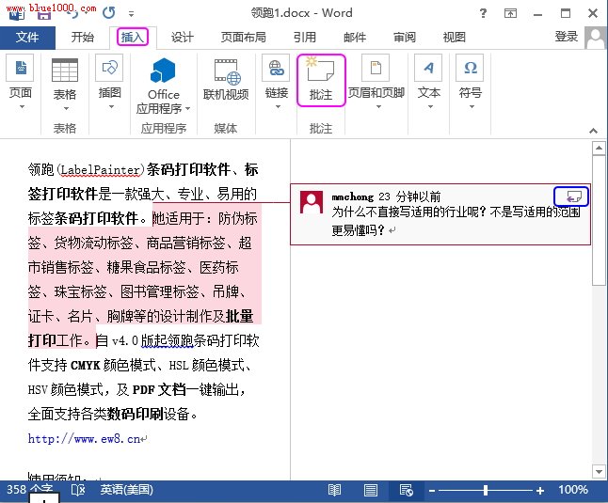Click the 符号 Omega symbol icon

470,68
